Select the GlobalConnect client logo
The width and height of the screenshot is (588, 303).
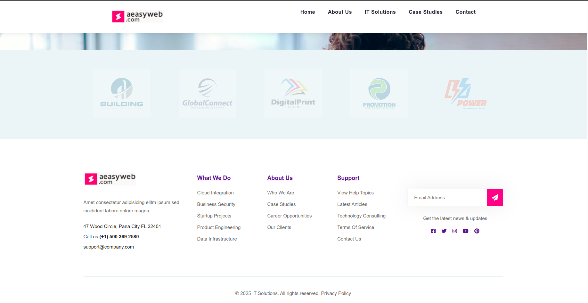pyautogui.click(x=208, y=94)
